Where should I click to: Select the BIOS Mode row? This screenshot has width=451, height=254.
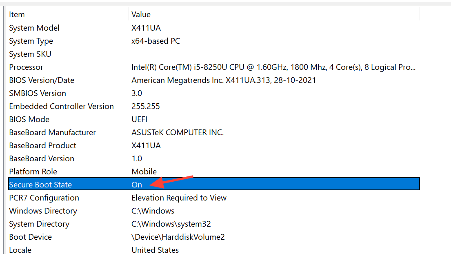pyautogui.click(x=29, y=119)
